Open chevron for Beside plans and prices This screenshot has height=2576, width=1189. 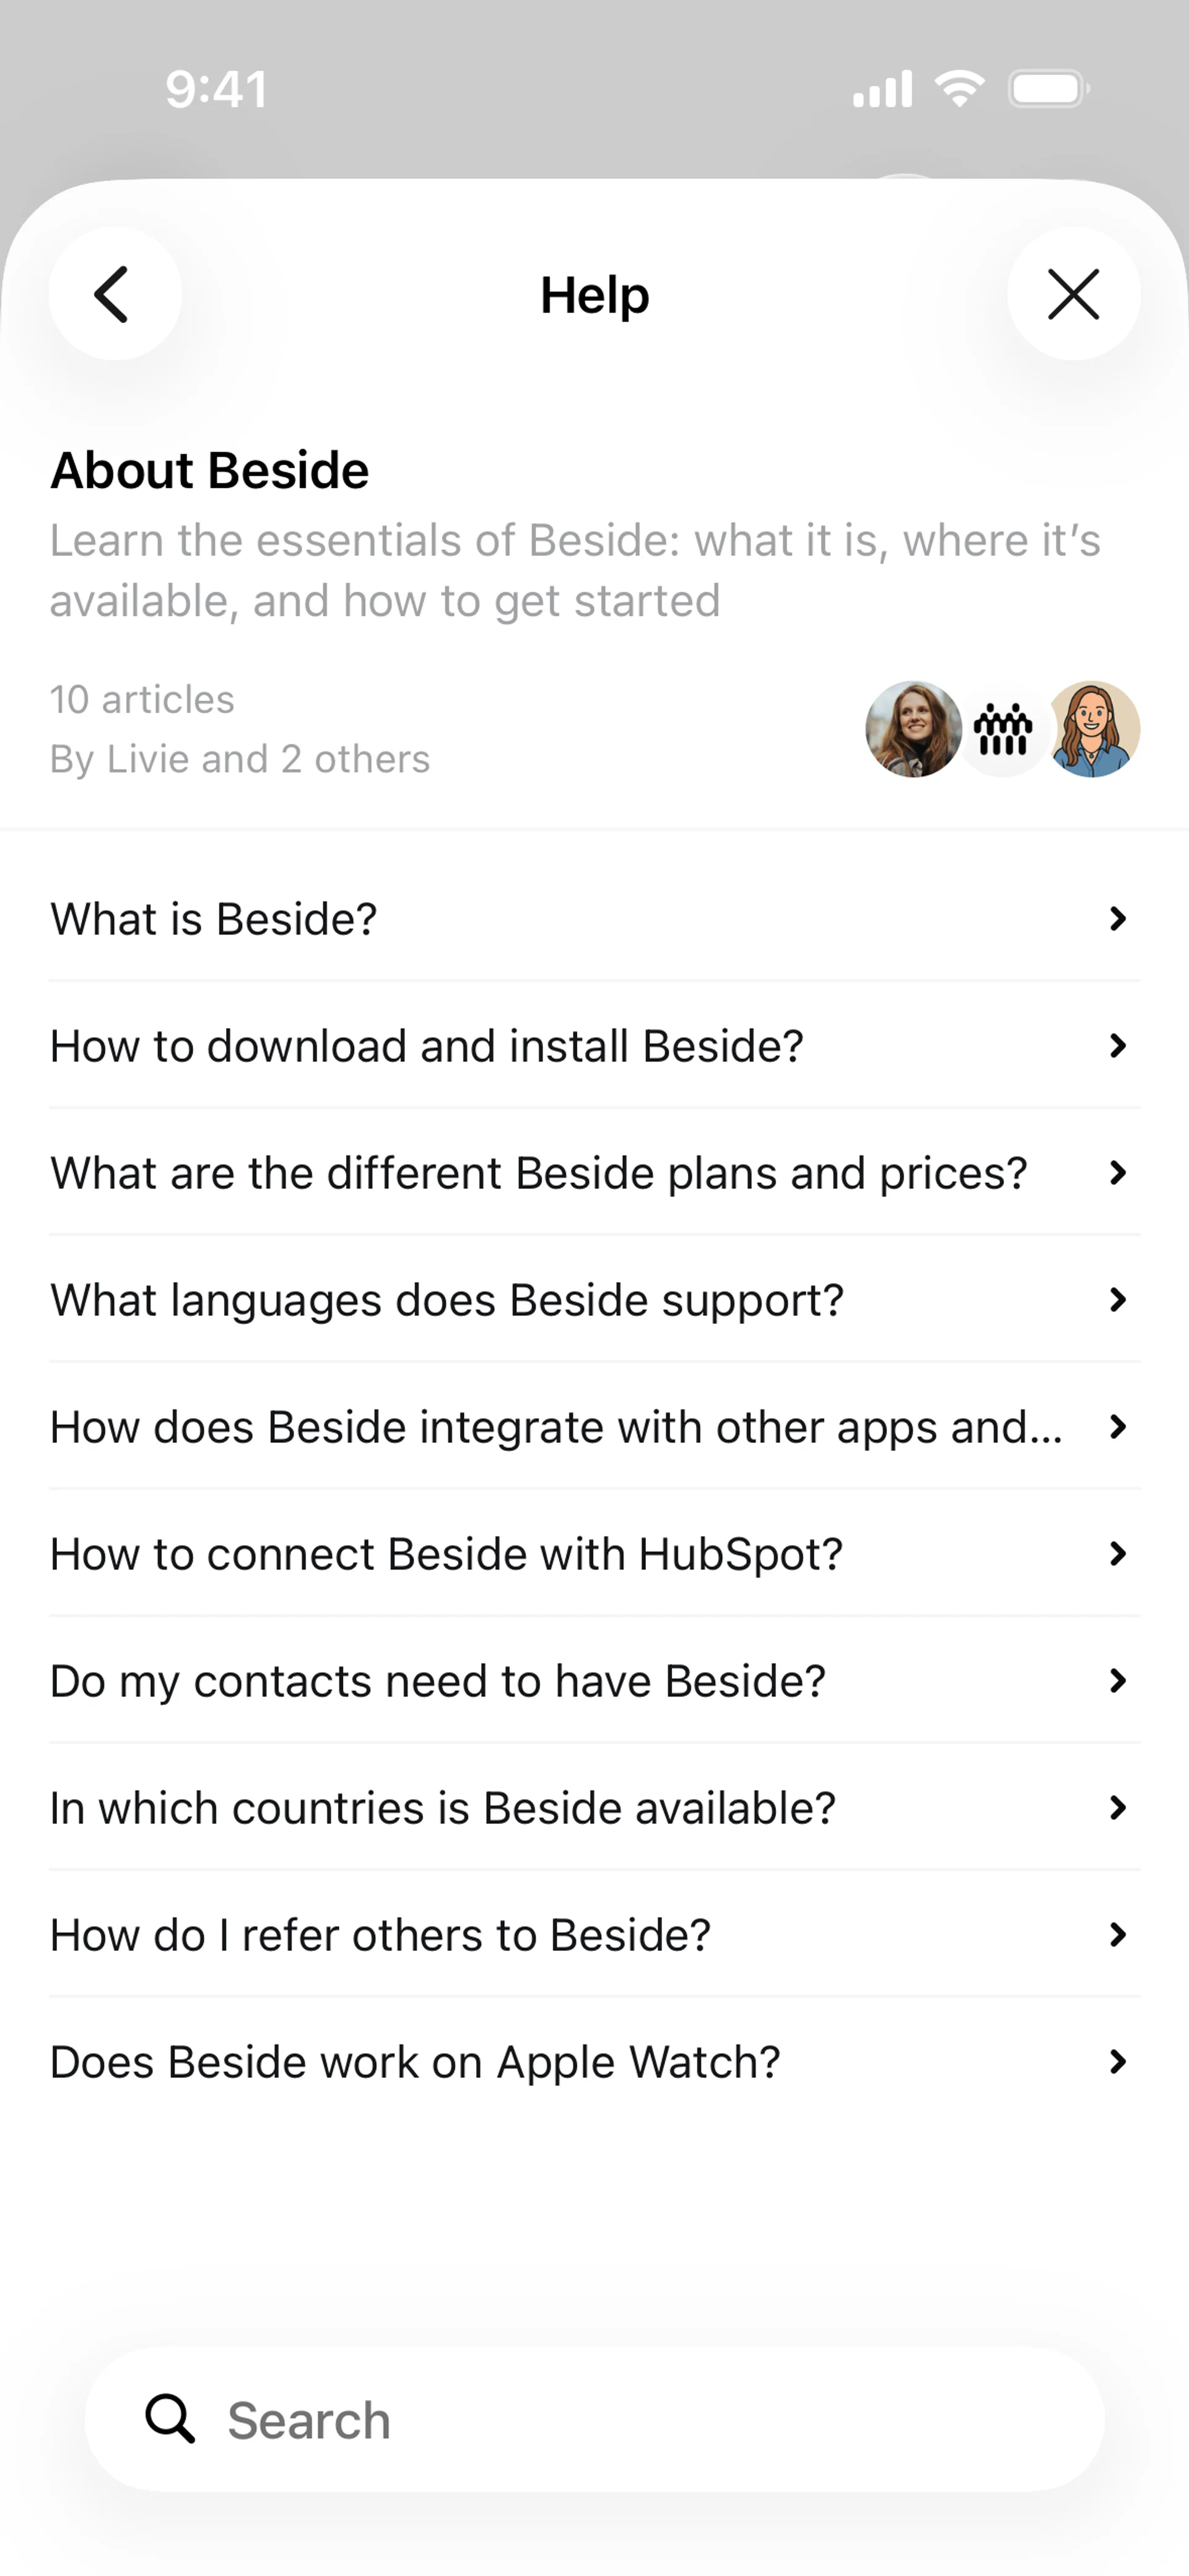tap(1118, 1173)
